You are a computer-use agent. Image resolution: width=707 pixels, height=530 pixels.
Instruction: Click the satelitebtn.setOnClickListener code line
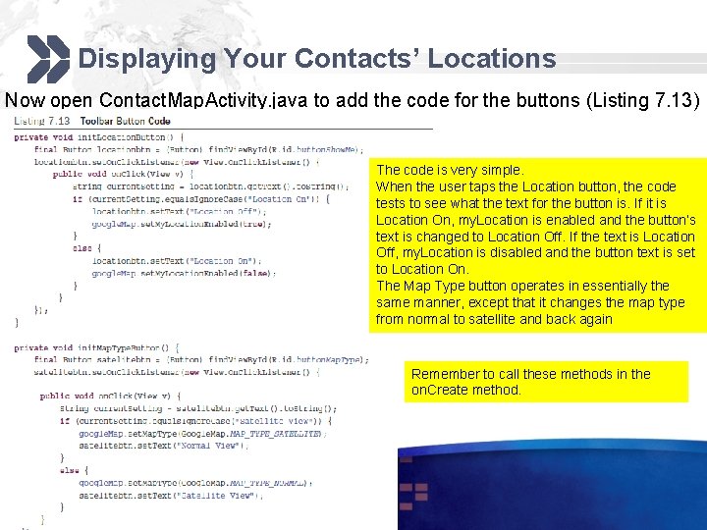click(x=177, y=372)
